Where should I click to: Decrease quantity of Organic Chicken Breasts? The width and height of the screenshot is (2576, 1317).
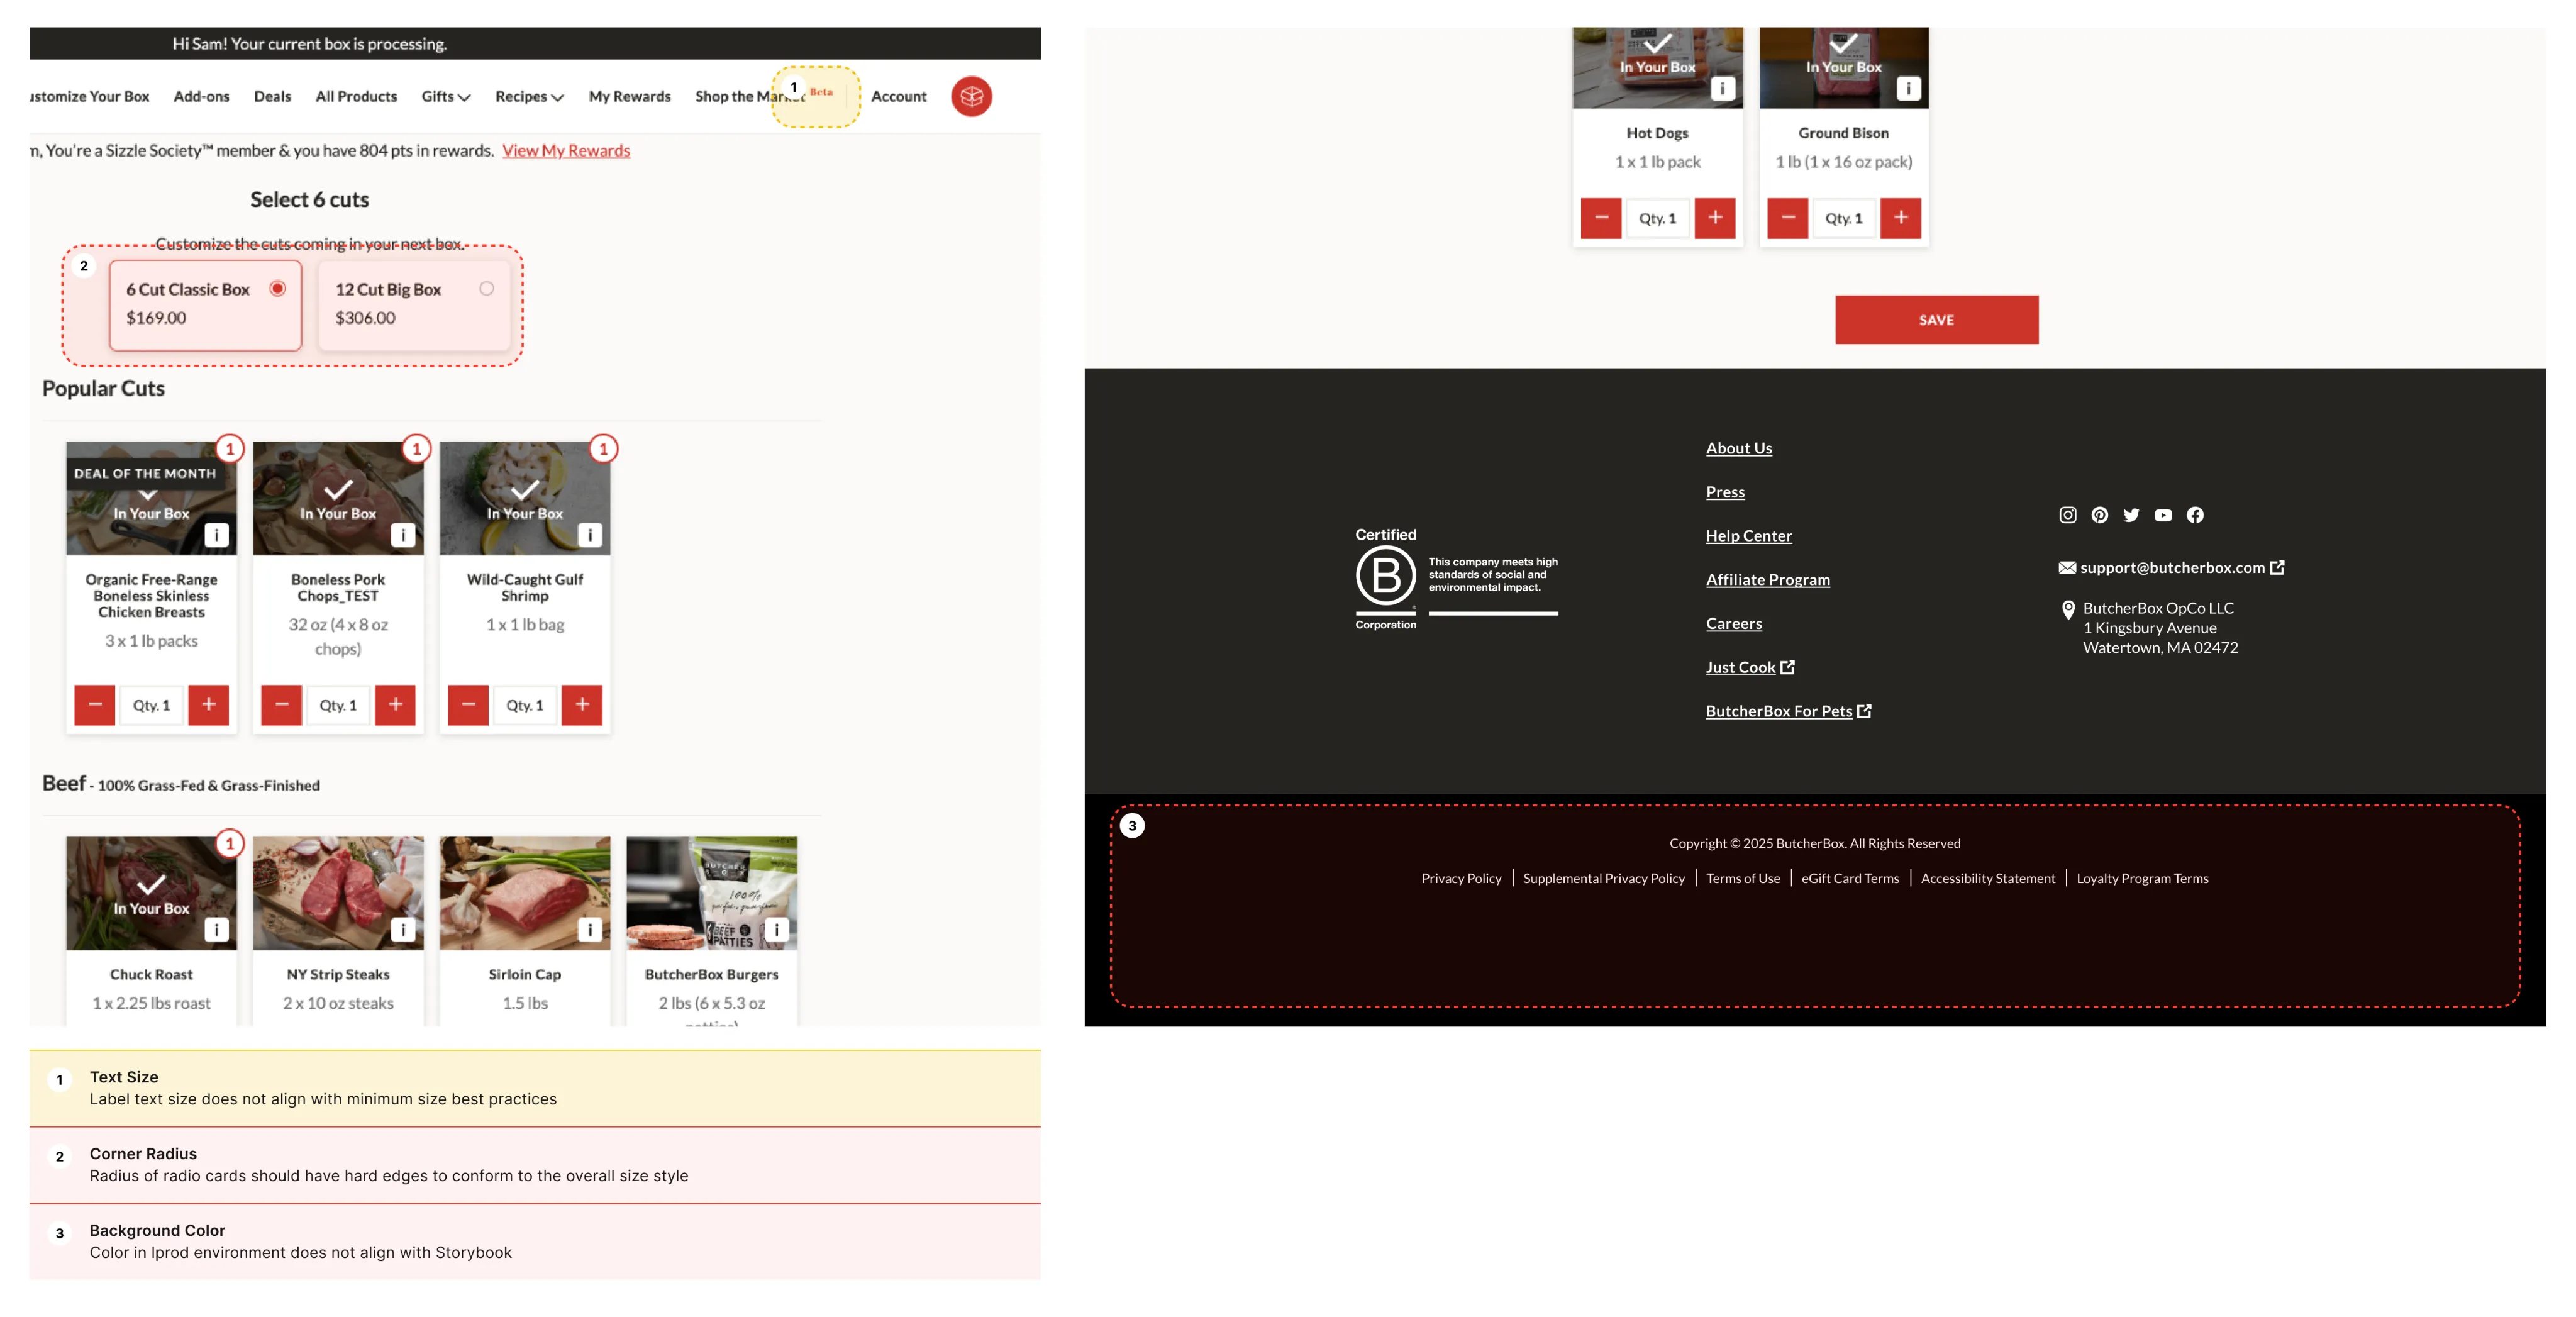point(95,705)
